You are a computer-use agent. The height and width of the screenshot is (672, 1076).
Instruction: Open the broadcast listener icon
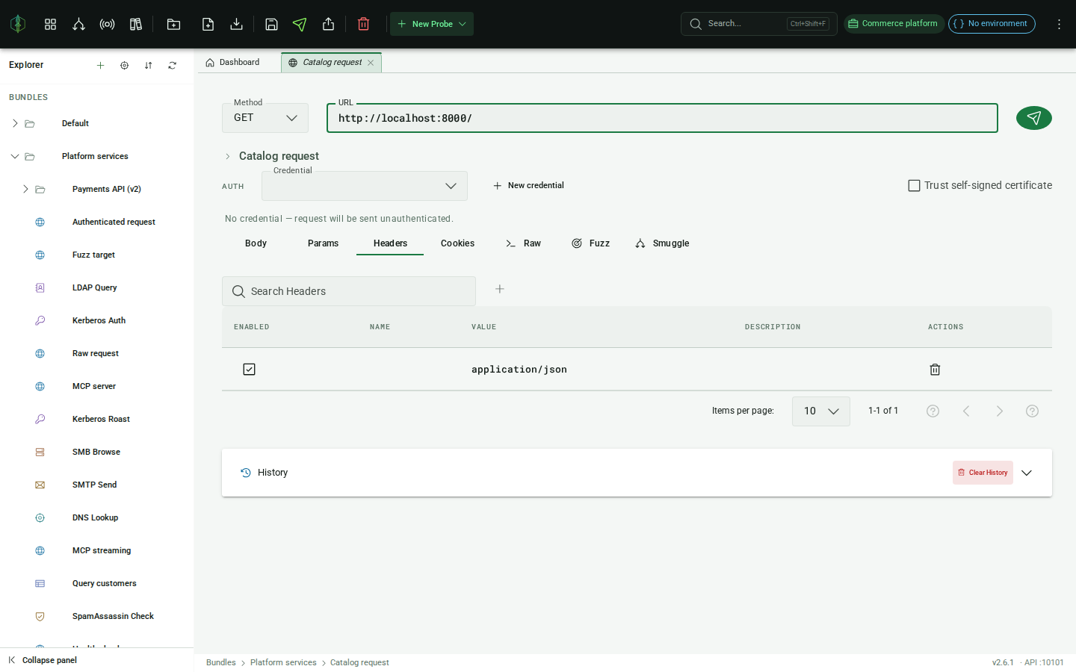[107, 24]
